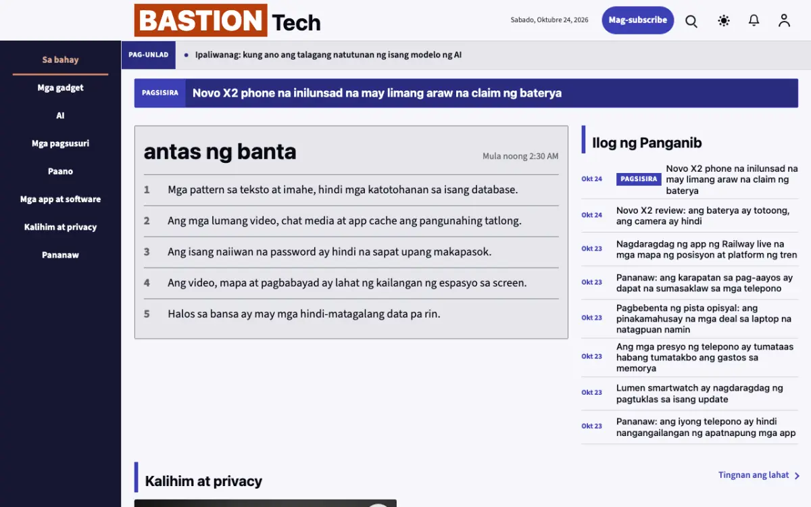Open notifications bell icon
This screenshot has height=507, width=811.
[754, 21]
